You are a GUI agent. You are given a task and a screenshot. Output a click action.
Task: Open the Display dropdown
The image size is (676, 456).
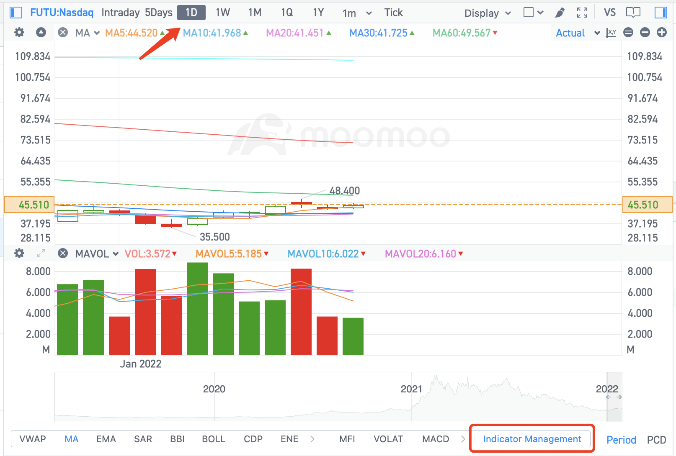488,13
